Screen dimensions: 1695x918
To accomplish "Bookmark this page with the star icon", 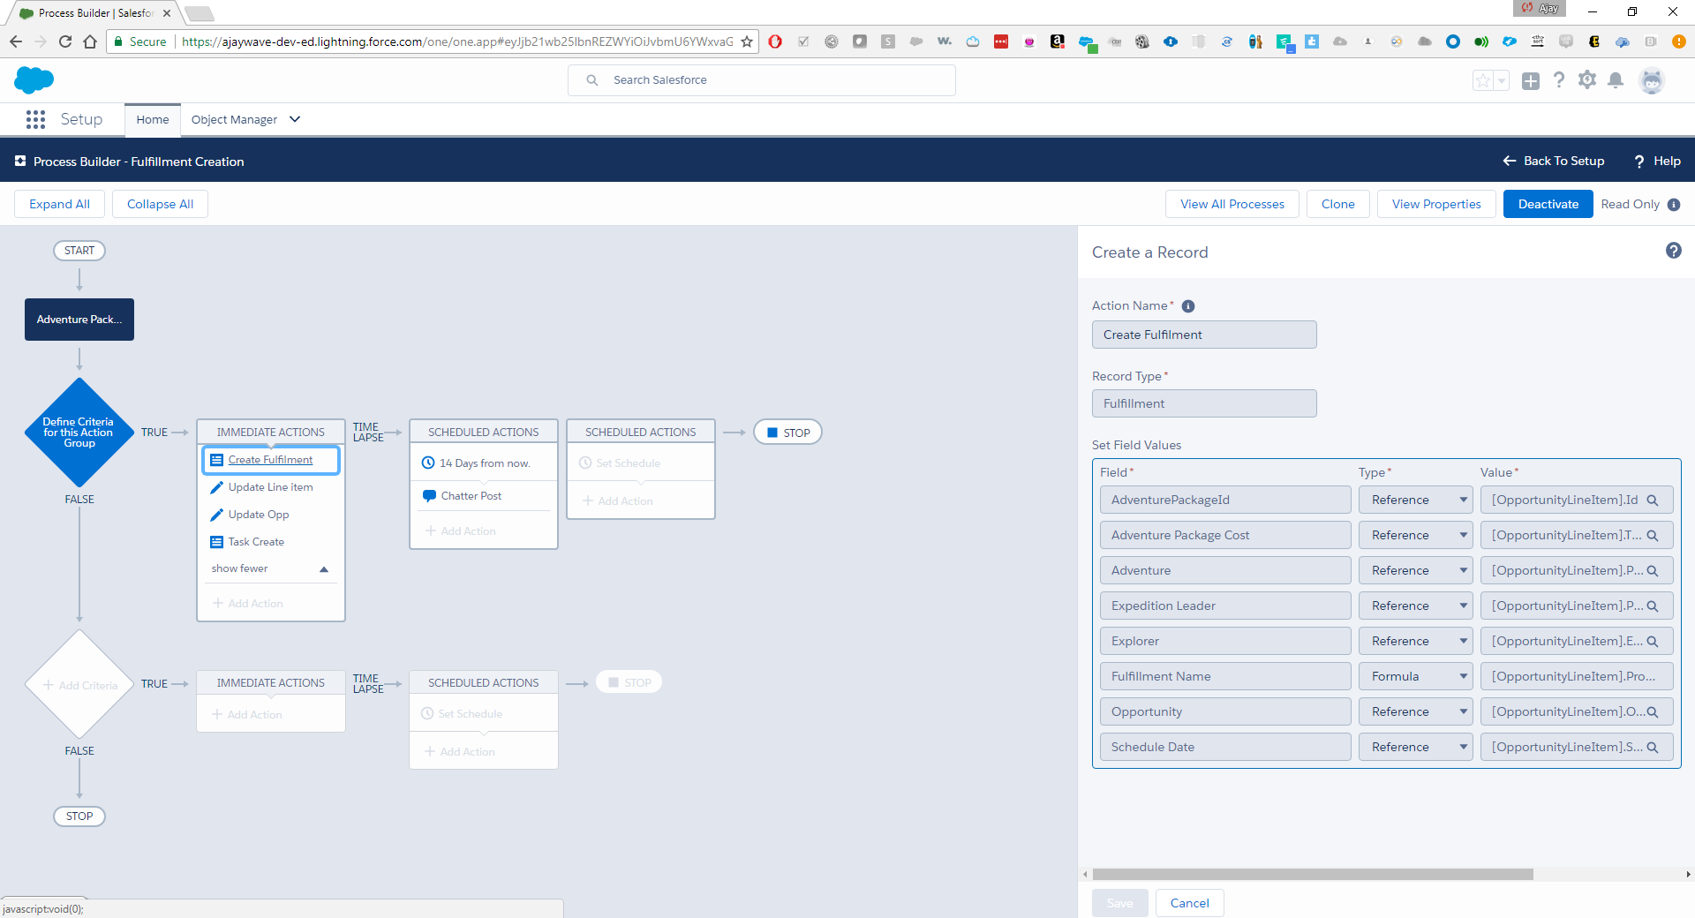I will pyautogui.click(x=747, y=41).
